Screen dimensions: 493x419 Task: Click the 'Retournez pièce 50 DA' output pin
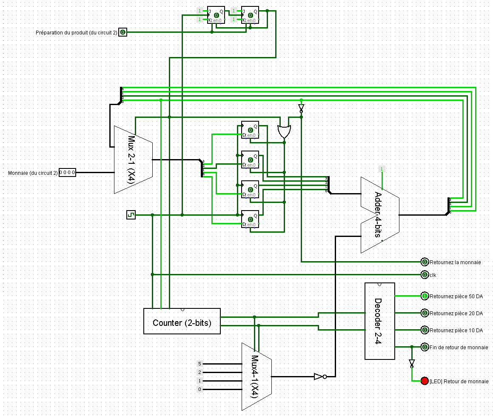[424, 296]
